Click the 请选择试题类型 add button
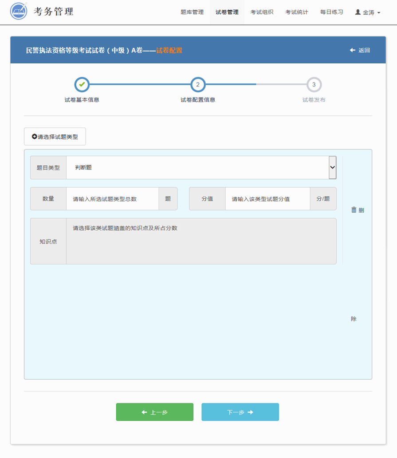This screenshot has height=458, width=397. click(55, 137)
